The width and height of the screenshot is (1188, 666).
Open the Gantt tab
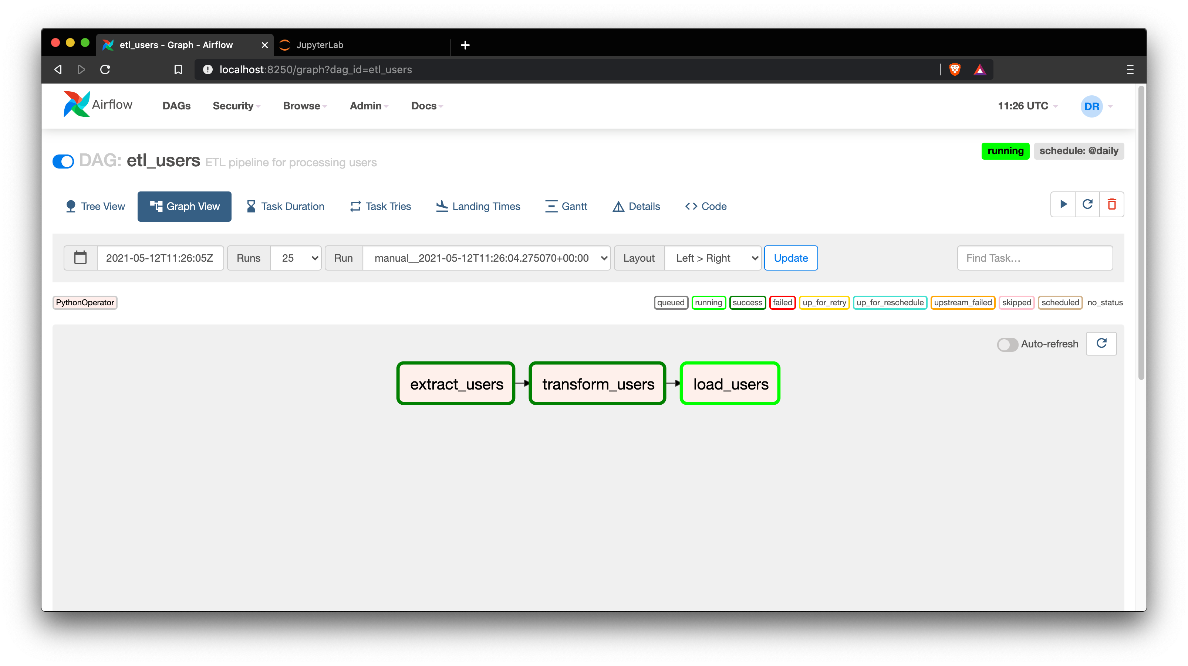(566, 207)
